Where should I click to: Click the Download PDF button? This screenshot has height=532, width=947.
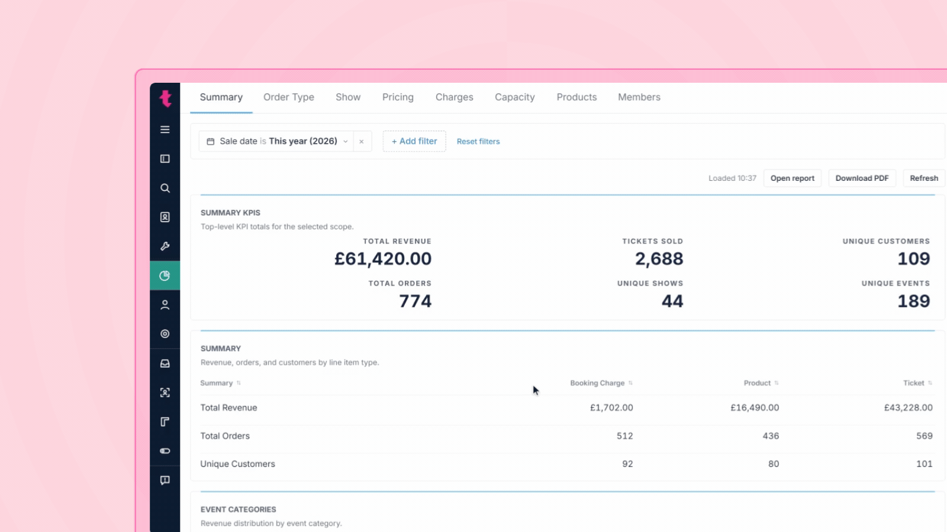862,178
